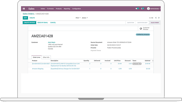
Task: Click the Create button
Action: click(x=32, y=18)
